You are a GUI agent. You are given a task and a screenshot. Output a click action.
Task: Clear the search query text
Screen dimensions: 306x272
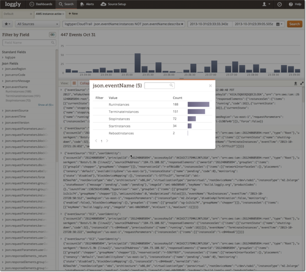point(182,24)
